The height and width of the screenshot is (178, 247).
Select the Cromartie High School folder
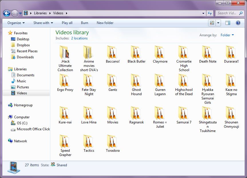click(x=184, y=59)
